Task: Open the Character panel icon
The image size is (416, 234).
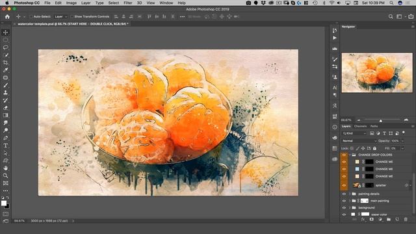Action: coord(335,87)
